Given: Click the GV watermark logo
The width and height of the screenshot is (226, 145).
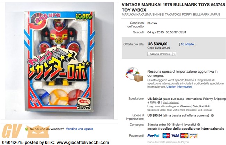Looking at the screenshot, I should click(x=12, y=131).
